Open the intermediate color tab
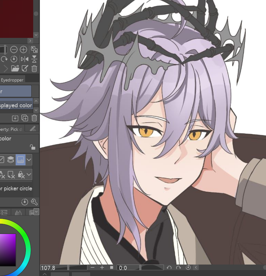 pos(18,213)
